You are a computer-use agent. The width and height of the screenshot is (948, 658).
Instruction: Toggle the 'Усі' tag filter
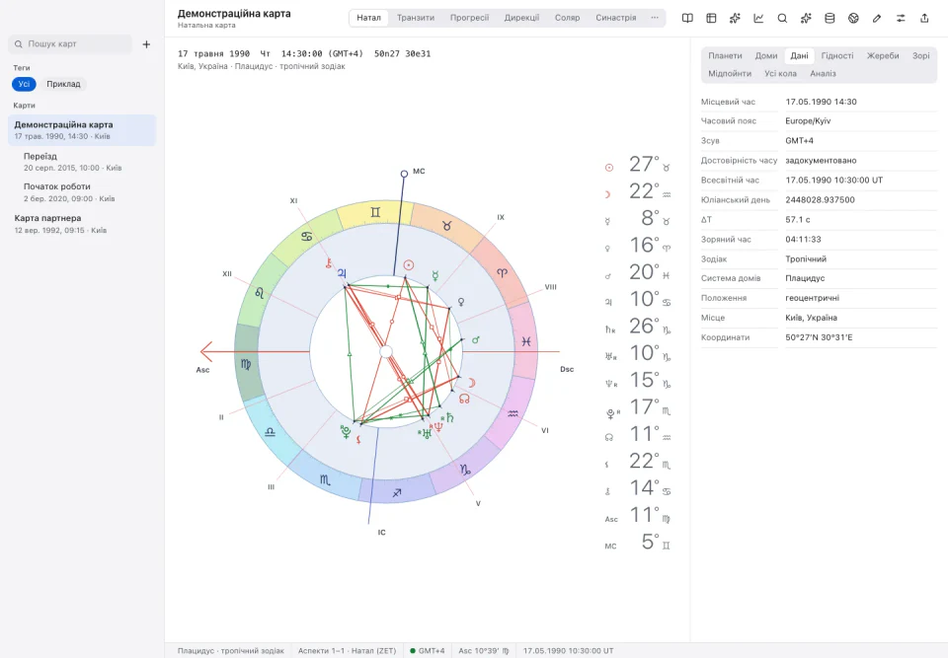(x=24, y=84)
